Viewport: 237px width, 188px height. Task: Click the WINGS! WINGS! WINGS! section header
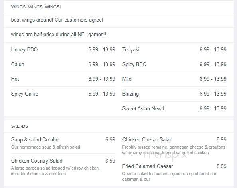click(36, 7)
